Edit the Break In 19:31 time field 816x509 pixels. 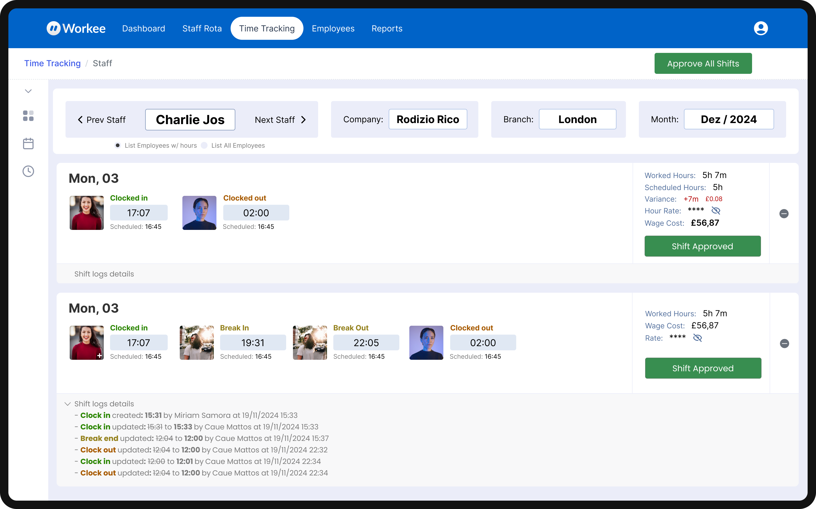click(253, 342)
